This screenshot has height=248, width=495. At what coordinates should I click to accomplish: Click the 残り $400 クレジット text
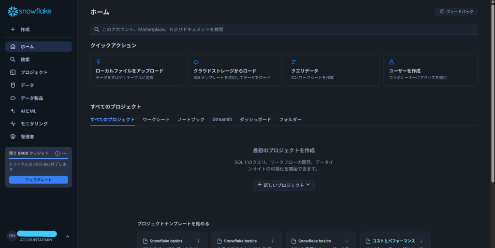(29, 153)
